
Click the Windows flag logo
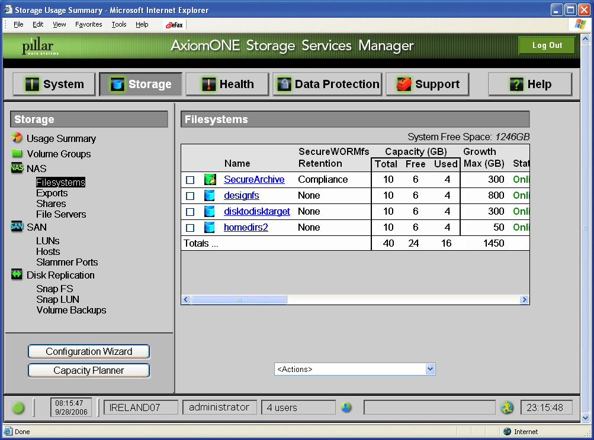point(580,25)
